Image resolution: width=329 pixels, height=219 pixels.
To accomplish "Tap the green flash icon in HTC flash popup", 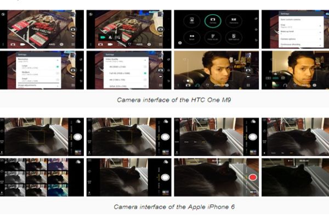I will click(103, 37).
